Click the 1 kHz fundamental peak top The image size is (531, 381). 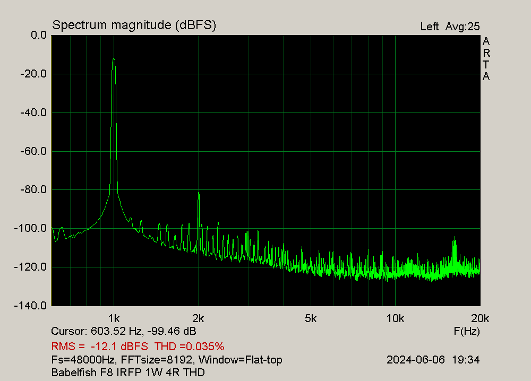(114, 59)
